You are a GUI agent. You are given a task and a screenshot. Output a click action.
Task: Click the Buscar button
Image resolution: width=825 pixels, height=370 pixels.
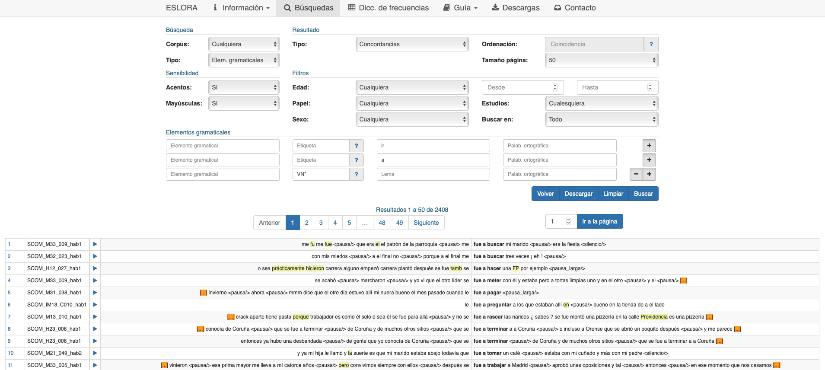tap(643, 194)
